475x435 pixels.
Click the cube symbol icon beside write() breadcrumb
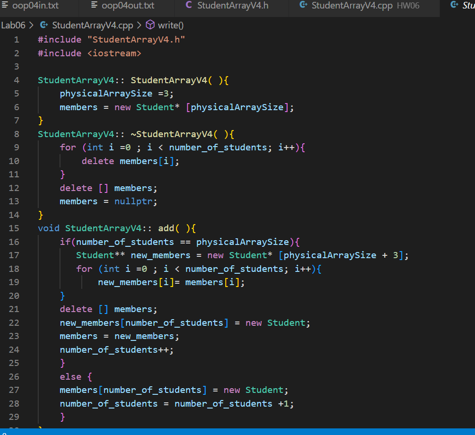pos(150,25)
